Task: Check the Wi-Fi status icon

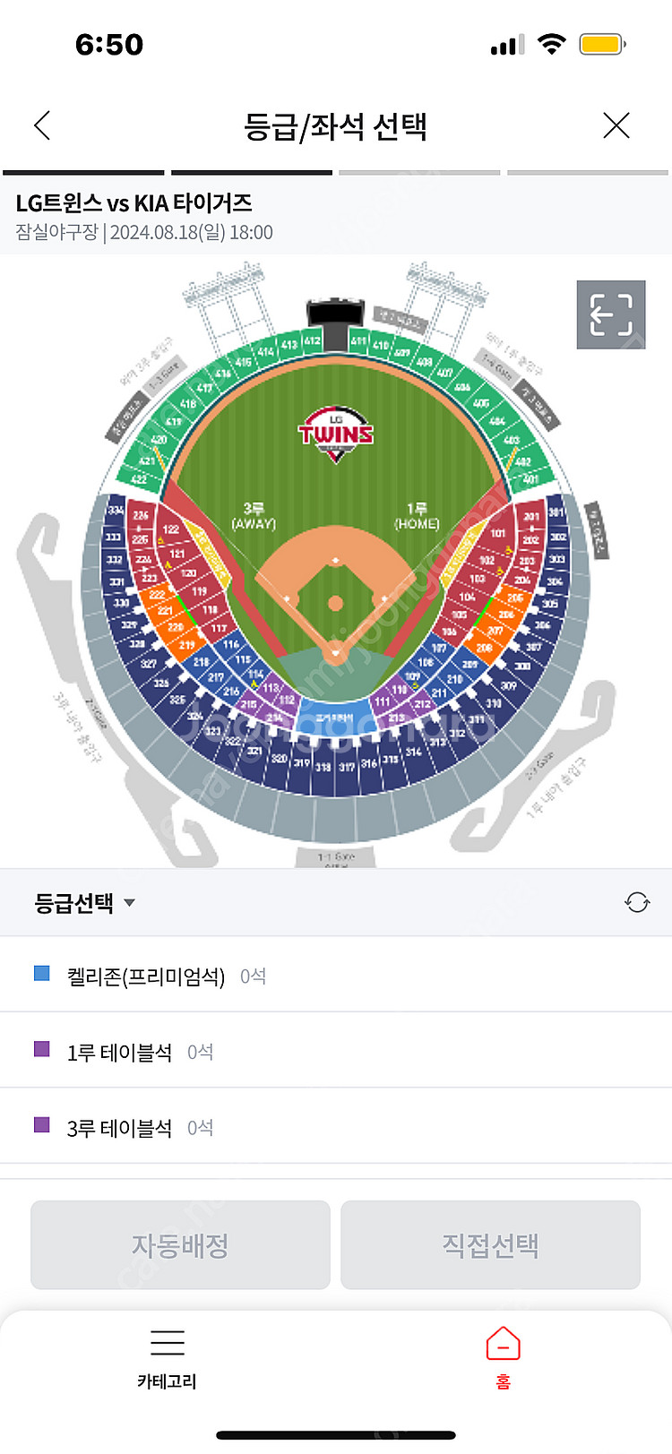Action: coord(552,44)
